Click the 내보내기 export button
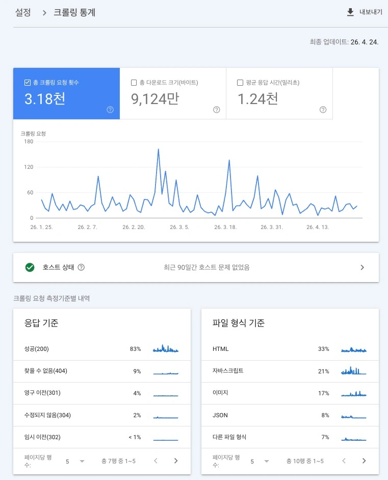The height and width of the screenshot is (480, 388). [365, 12]
